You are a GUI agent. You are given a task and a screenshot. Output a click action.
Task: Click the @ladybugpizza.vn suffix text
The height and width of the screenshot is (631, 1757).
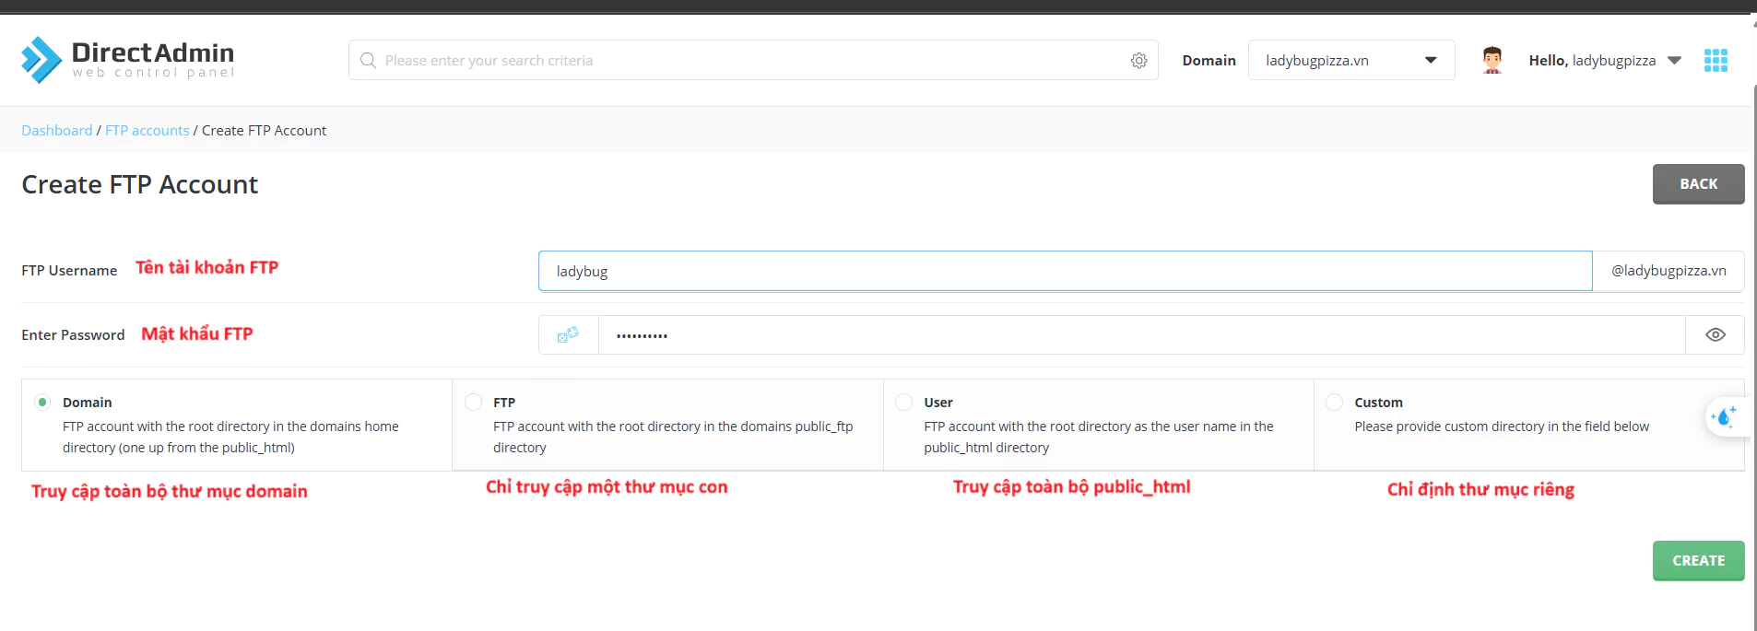tap(1669, 271)
